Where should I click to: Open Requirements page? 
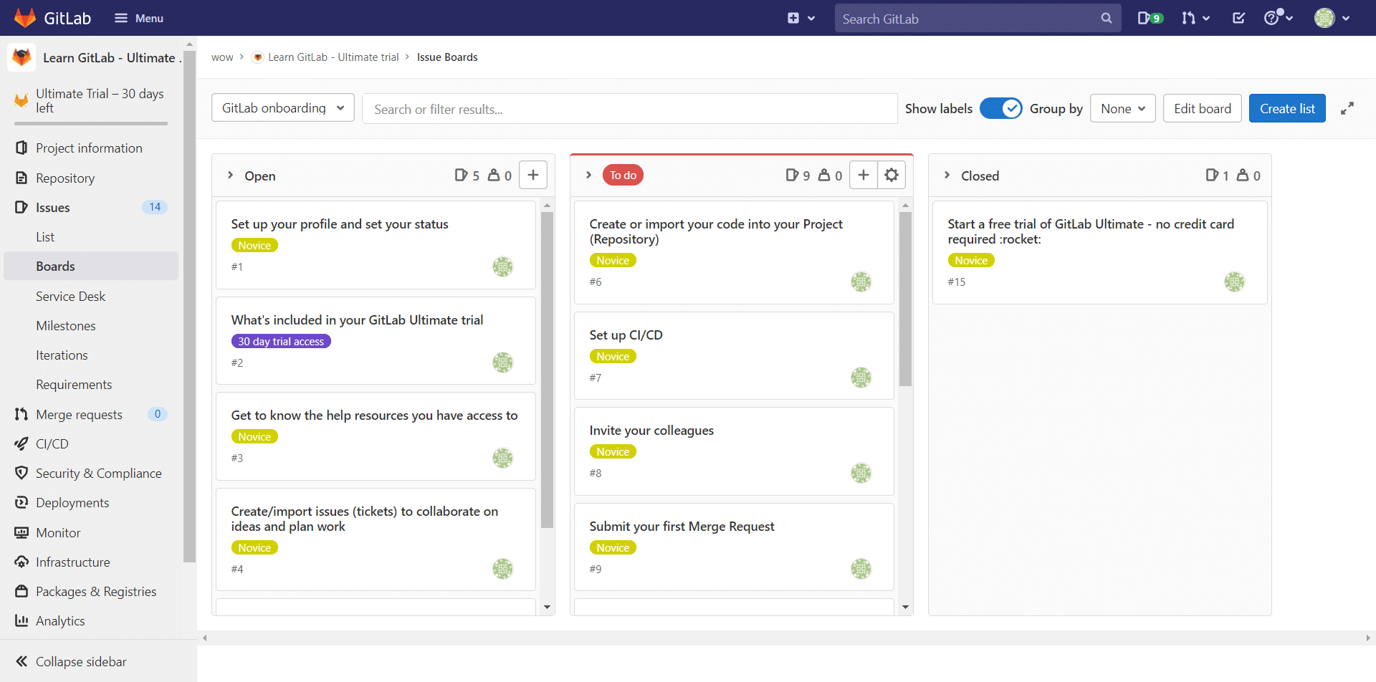(74, 384)
